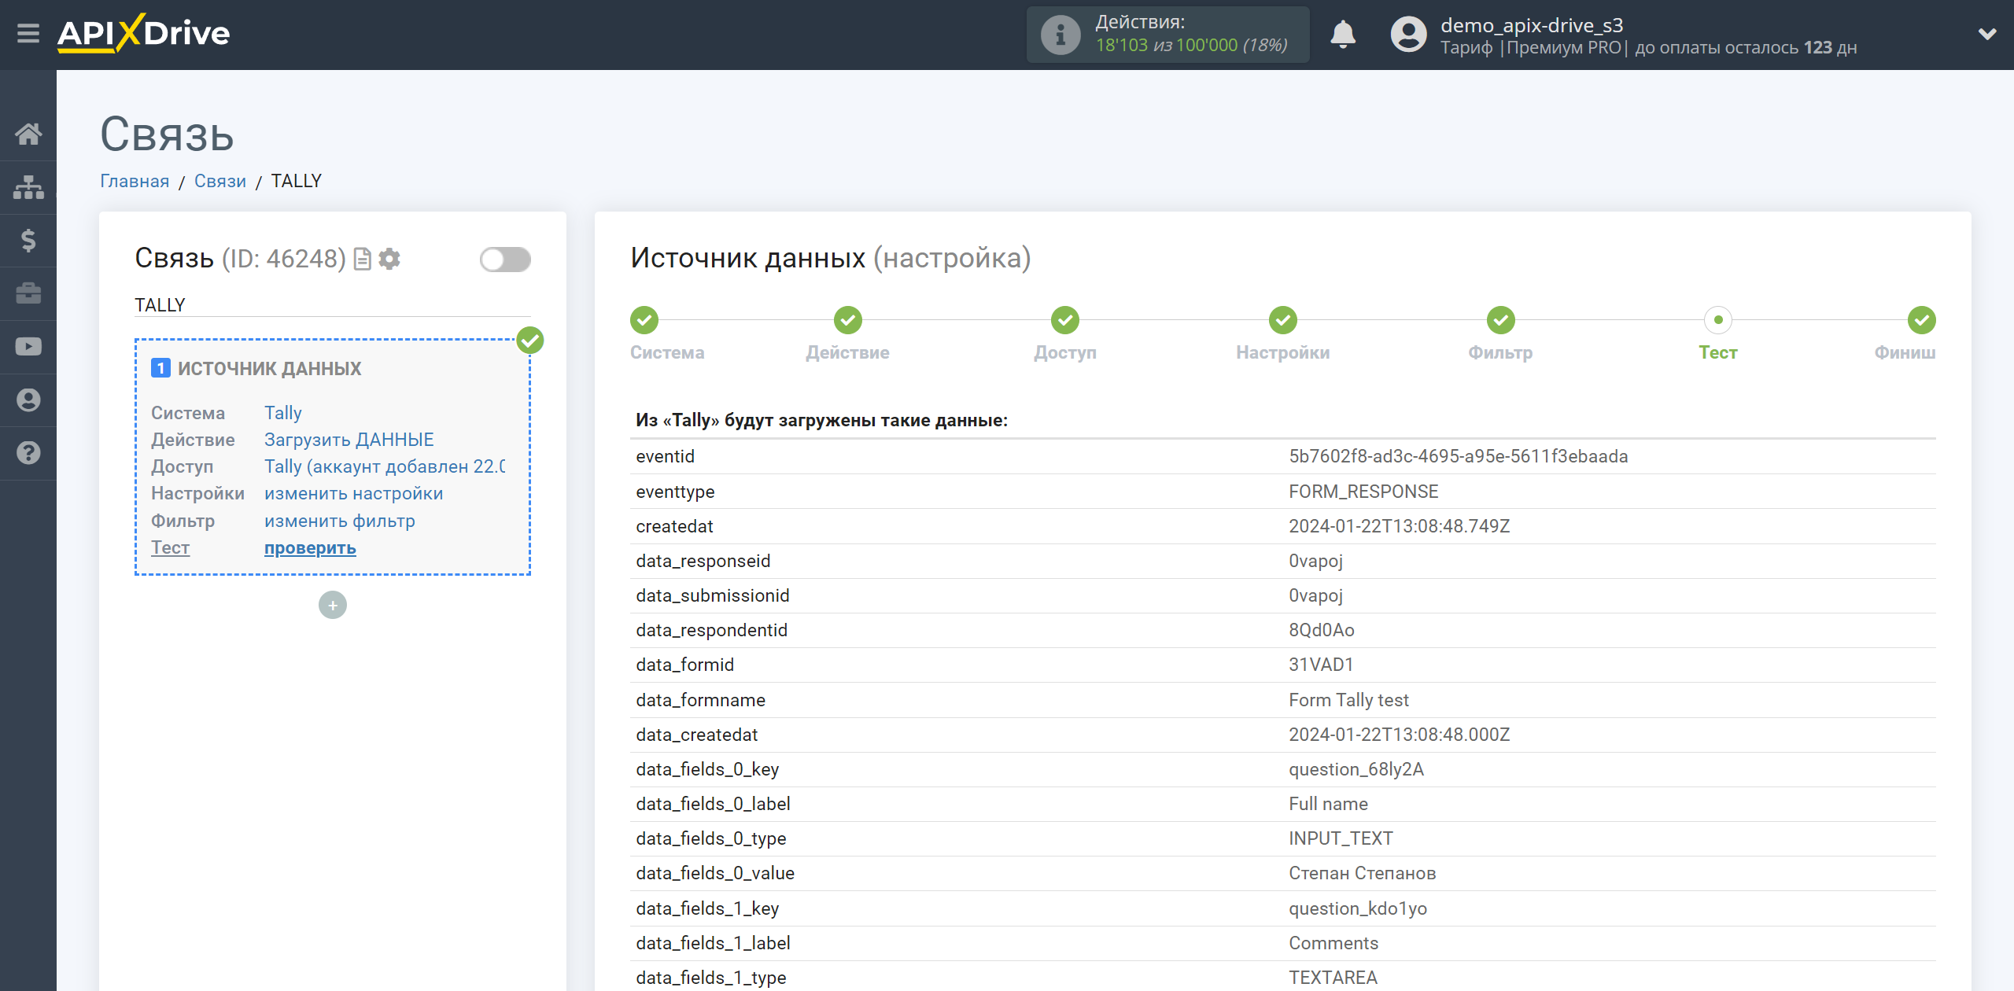Open the actions info icon

pyautogui.click(x=1060, y=35)
